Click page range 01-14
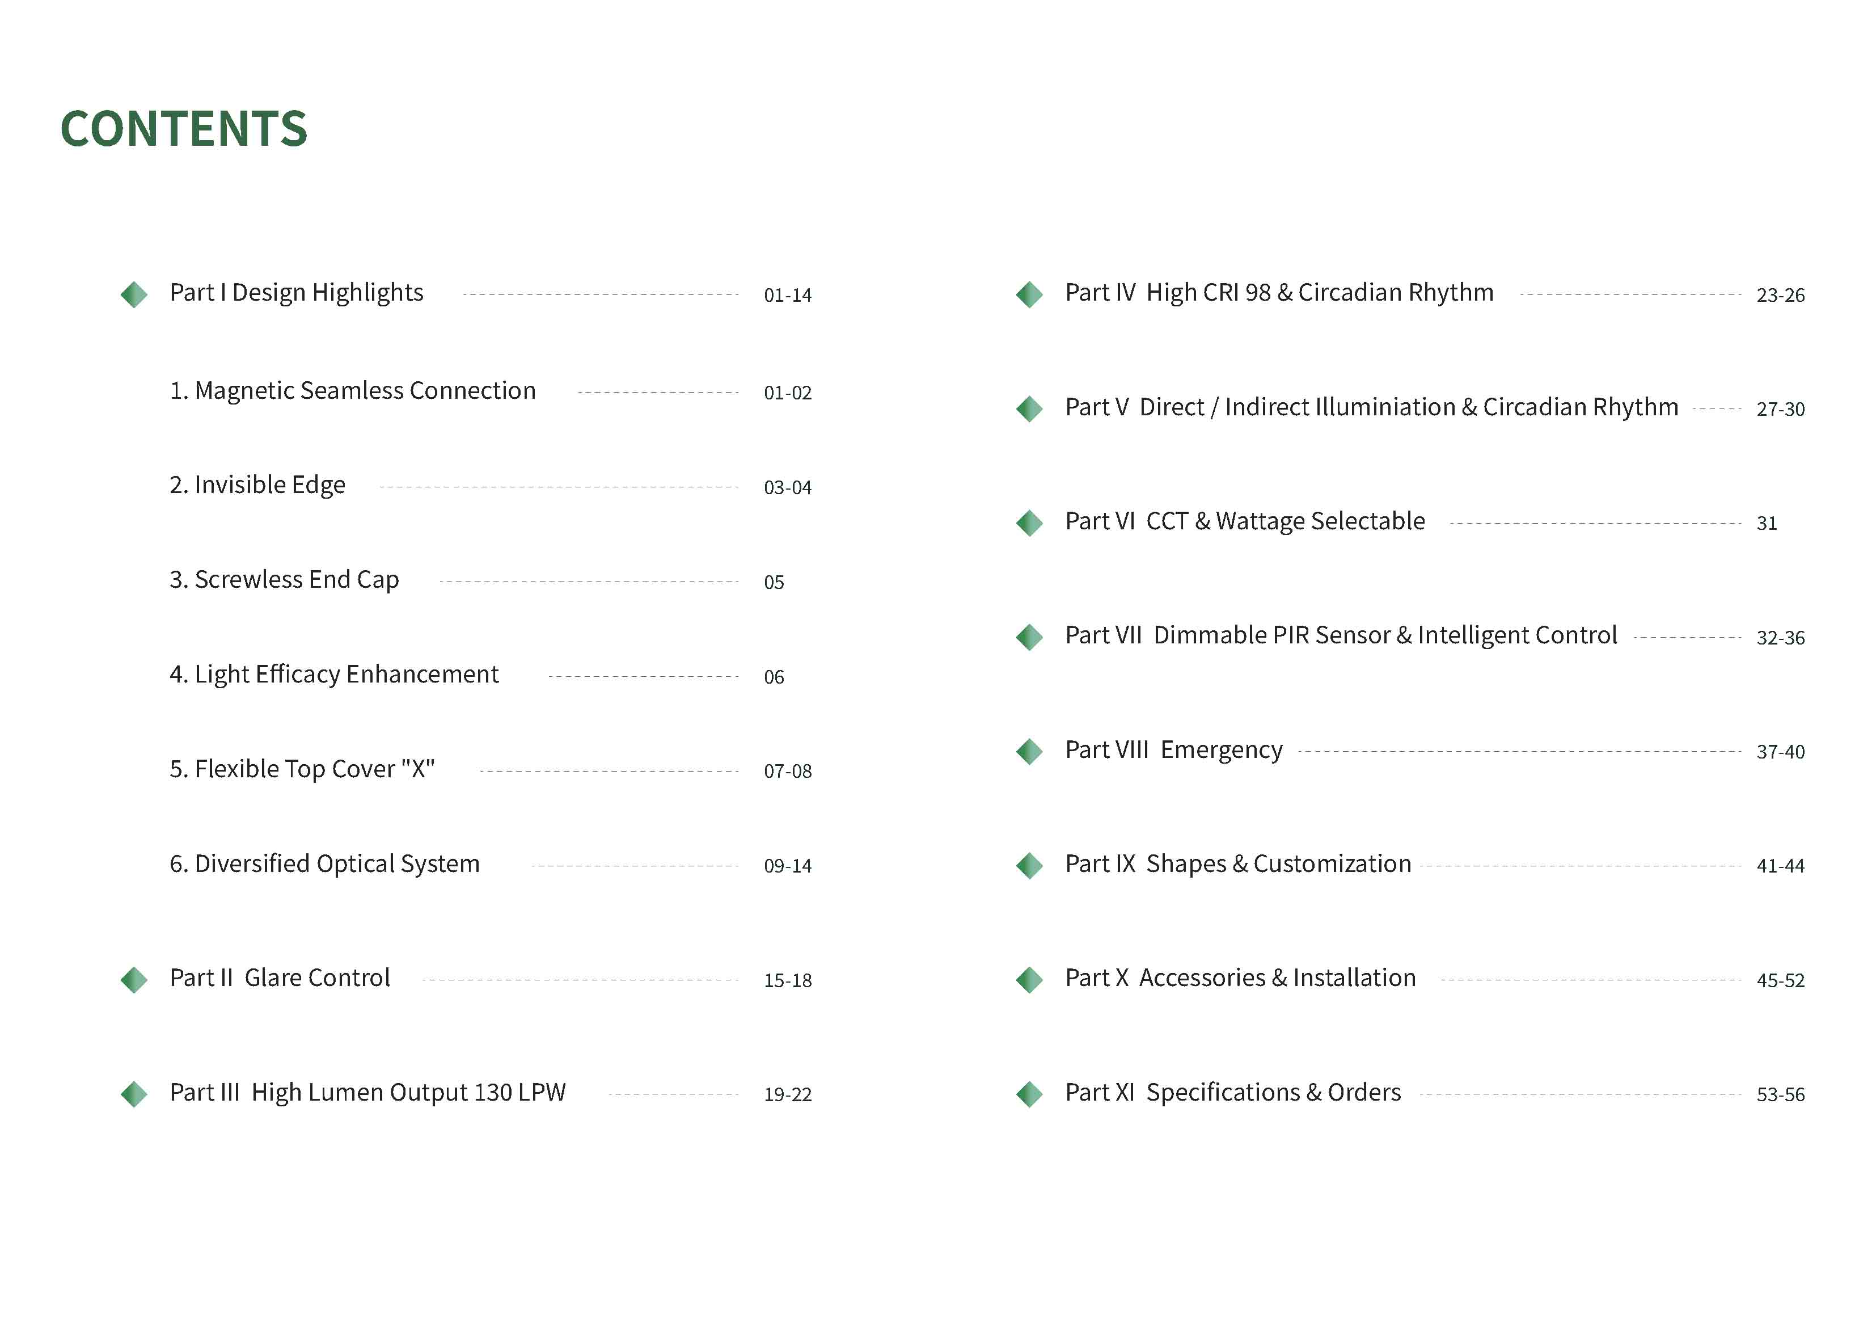Screen dimensions: 1876x1327 pyautogui.click(x=788, y=295)
